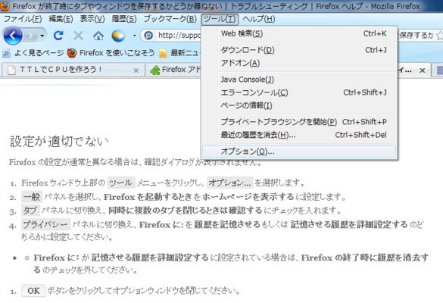Go to the Home page icon

(x=98, y=36)
